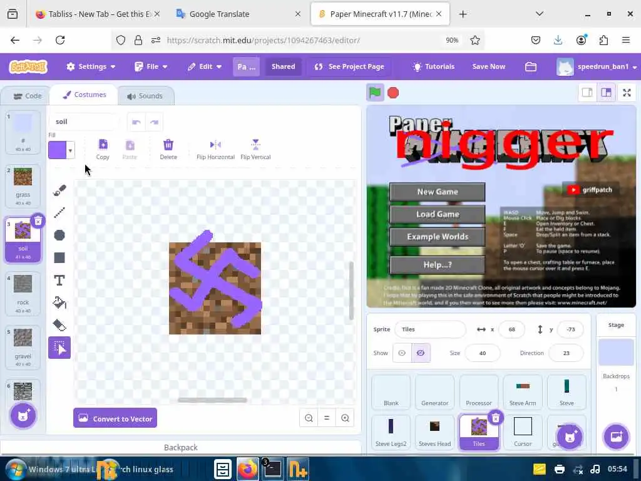The image size is (641, 481).
Task: Select the Circle tool
Action: 59,235
